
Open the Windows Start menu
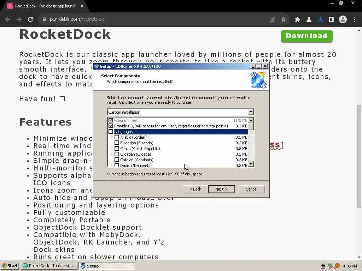(10, 266)
